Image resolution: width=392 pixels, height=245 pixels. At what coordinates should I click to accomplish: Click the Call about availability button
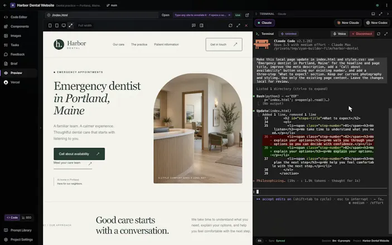[79, 154]
